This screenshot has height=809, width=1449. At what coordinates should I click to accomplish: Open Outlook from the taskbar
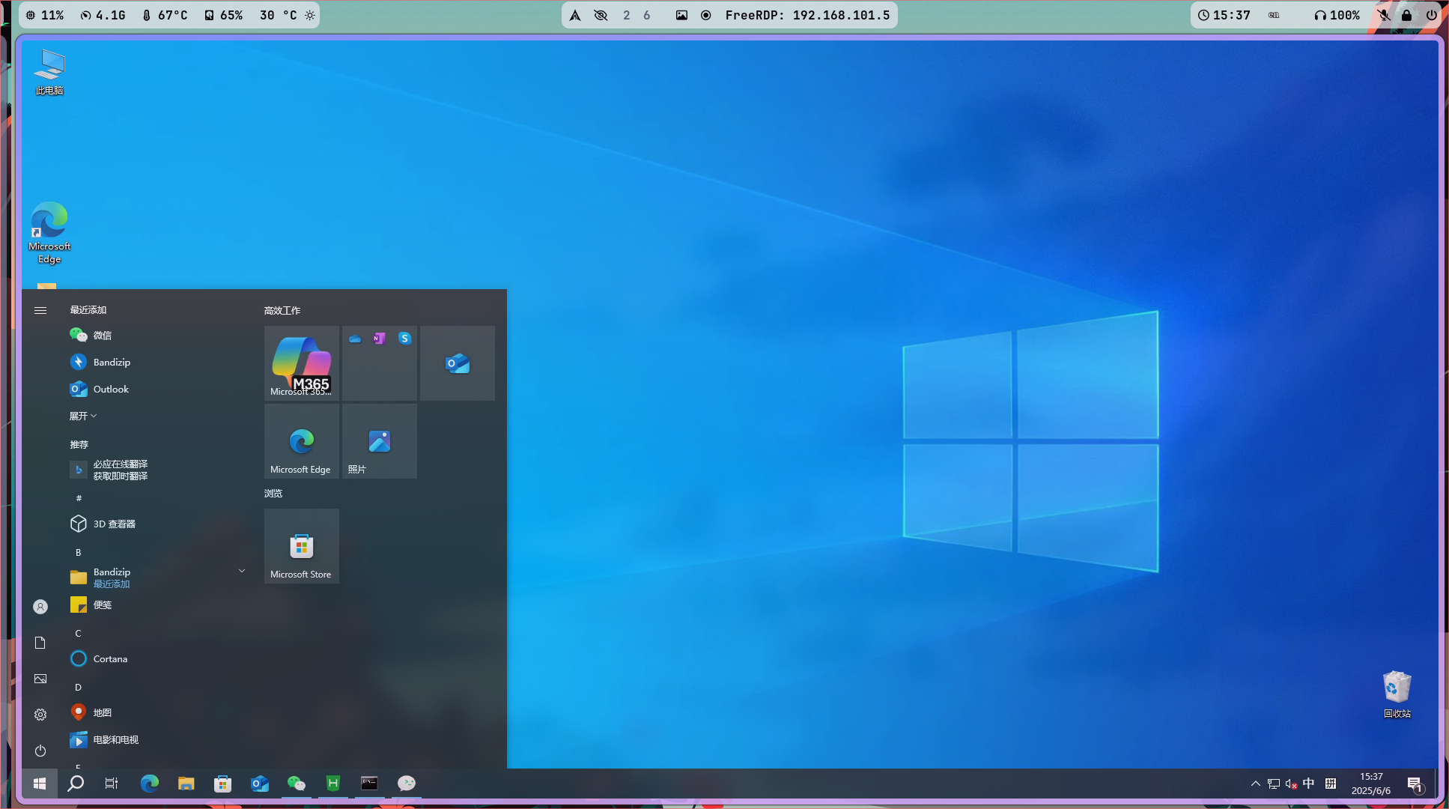click(259, 784)
